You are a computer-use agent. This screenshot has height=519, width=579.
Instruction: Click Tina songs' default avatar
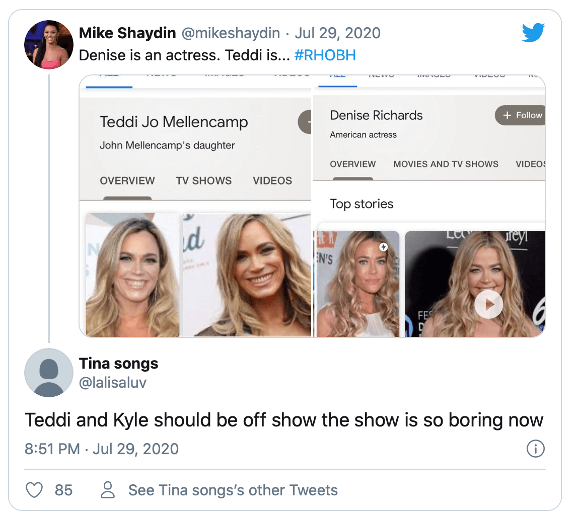tap(49, 373)
